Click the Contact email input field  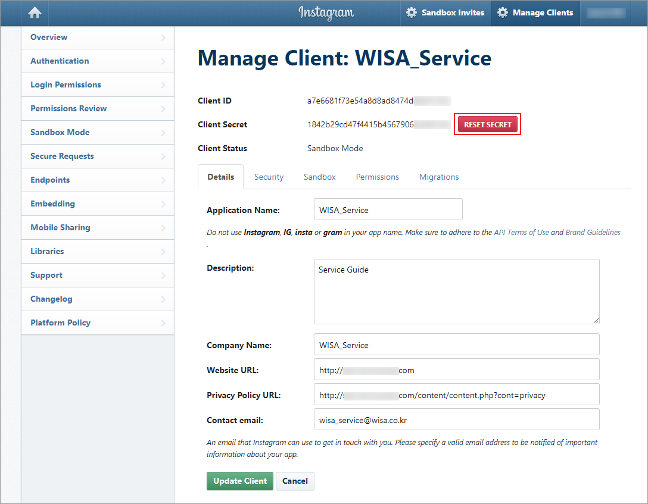coord(457,420)
